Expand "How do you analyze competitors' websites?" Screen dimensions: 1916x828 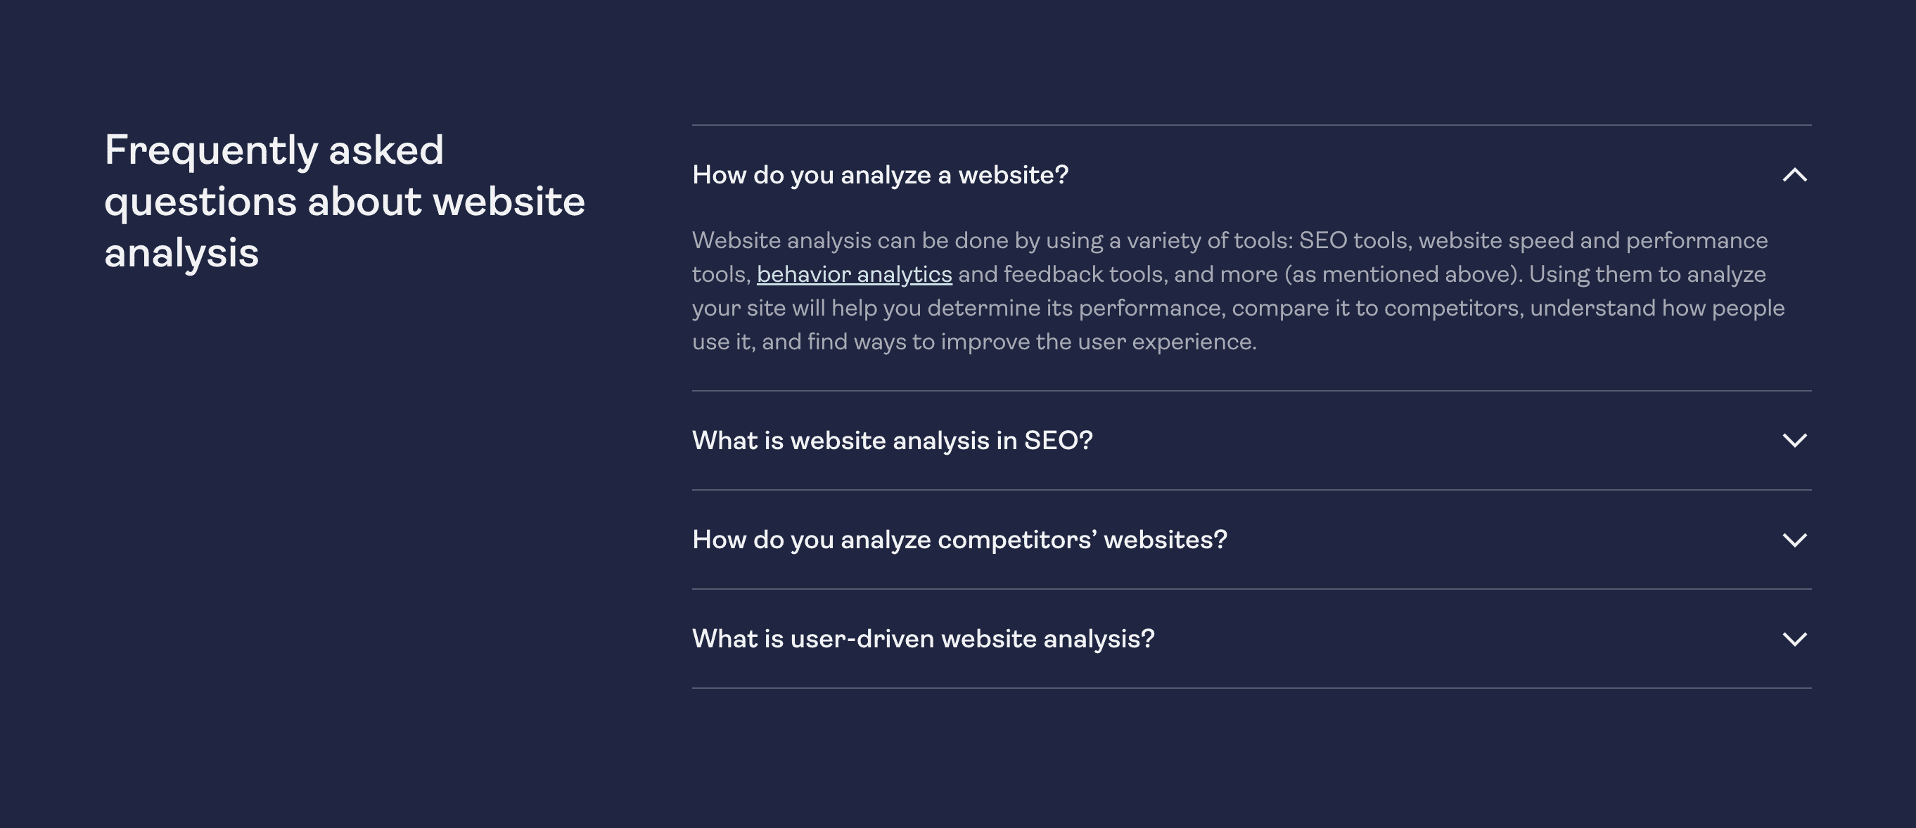(x=1252, y=540)
